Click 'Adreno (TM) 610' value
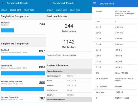 coord(121,73)
